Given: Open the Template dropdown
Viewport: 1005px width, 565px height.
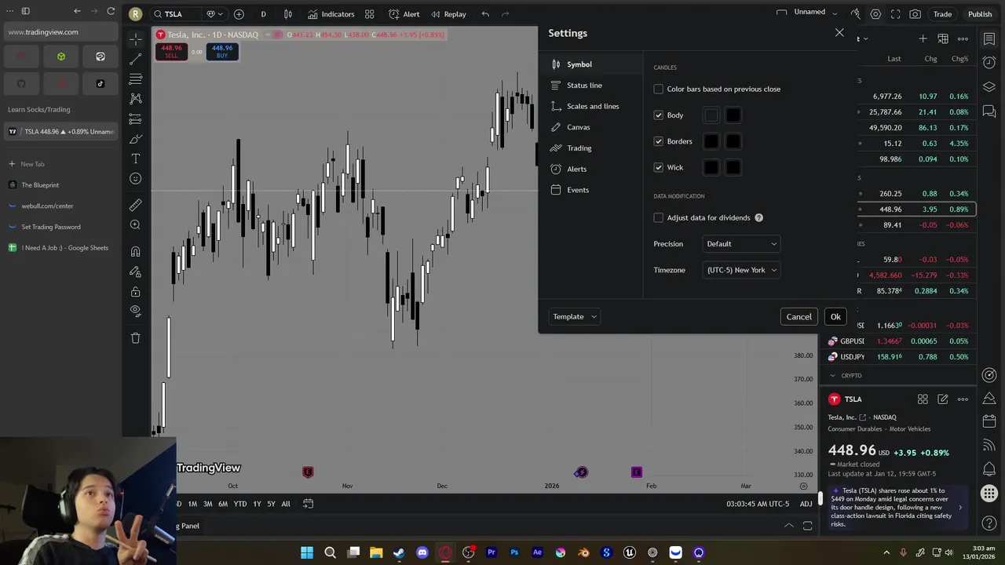Looking at the screenshot, I should tap(574, 316).
